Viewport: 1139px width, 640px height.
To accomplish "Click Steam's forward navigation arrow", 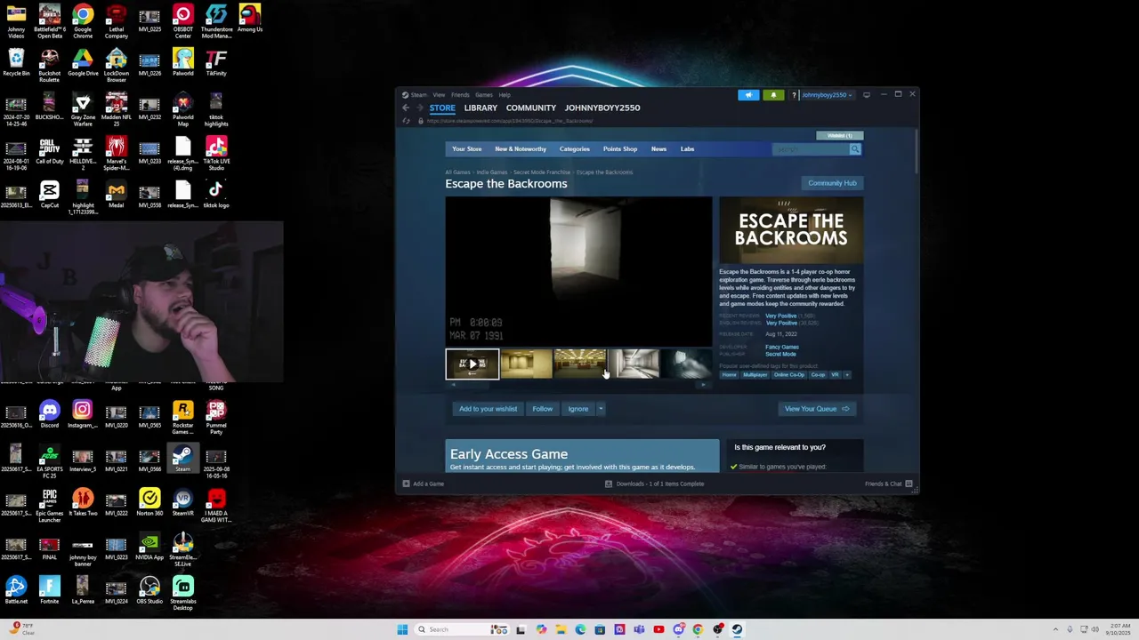I will [x=419, y=108].
